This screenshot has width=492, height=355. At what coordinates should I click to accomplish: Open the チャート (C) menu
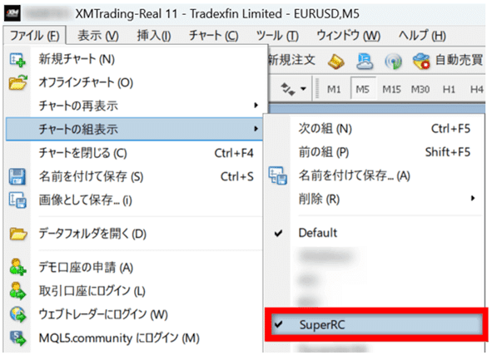[x=214, y=36]
